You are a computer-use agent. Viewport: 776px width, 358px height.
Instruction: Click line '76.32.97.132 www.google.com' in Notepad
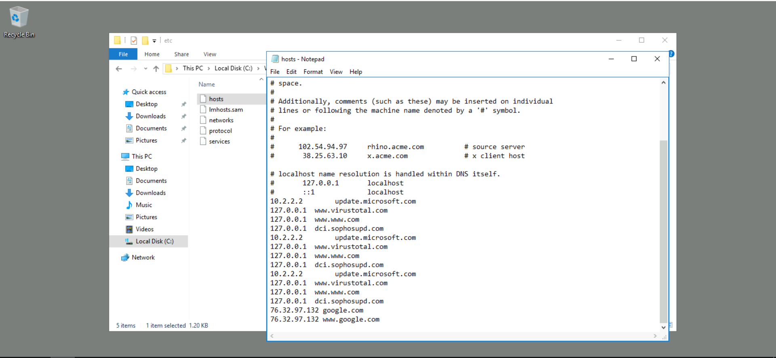pyautogui.click(x=325, y=319)
